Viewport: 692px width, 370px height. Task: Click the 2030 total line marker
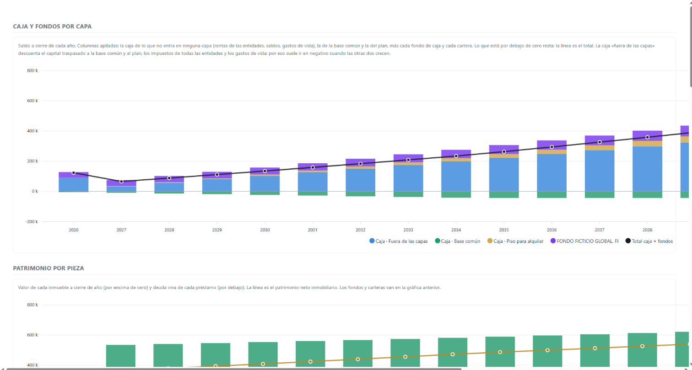(x=265, y=171)
